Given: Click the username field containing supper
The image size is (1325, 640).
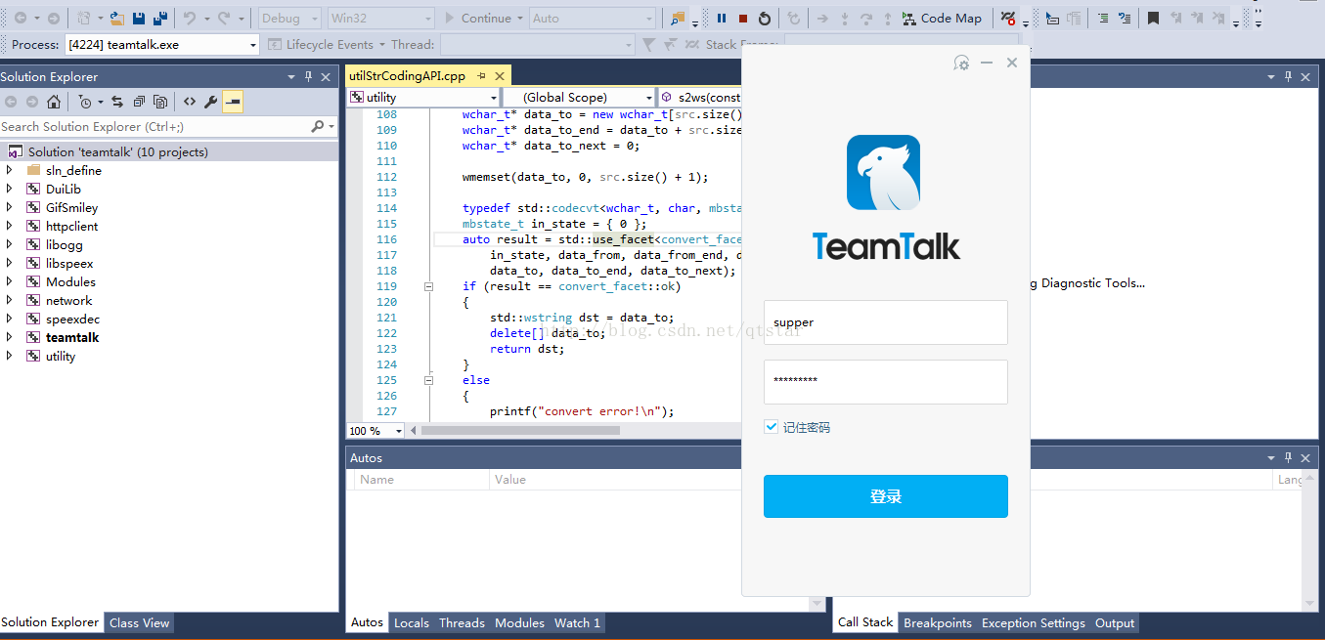Looking at the screenshot, I should tap(885, 322).
